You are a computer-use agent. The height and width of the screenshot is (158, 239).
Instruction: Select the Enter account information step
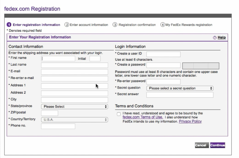click(89, 25)
